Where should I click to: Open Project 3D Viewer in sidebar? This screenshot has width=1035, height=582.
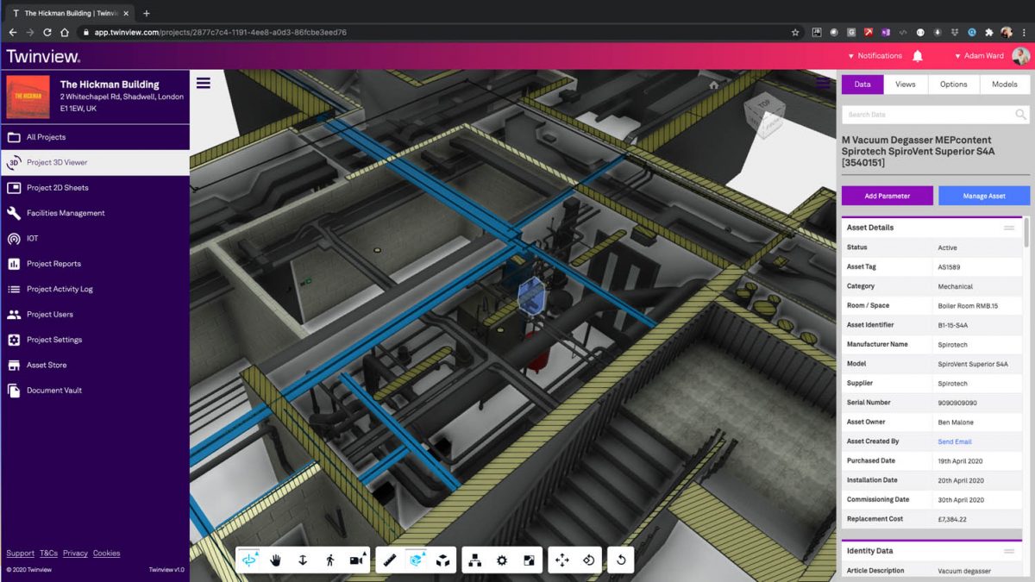(95, 162)
